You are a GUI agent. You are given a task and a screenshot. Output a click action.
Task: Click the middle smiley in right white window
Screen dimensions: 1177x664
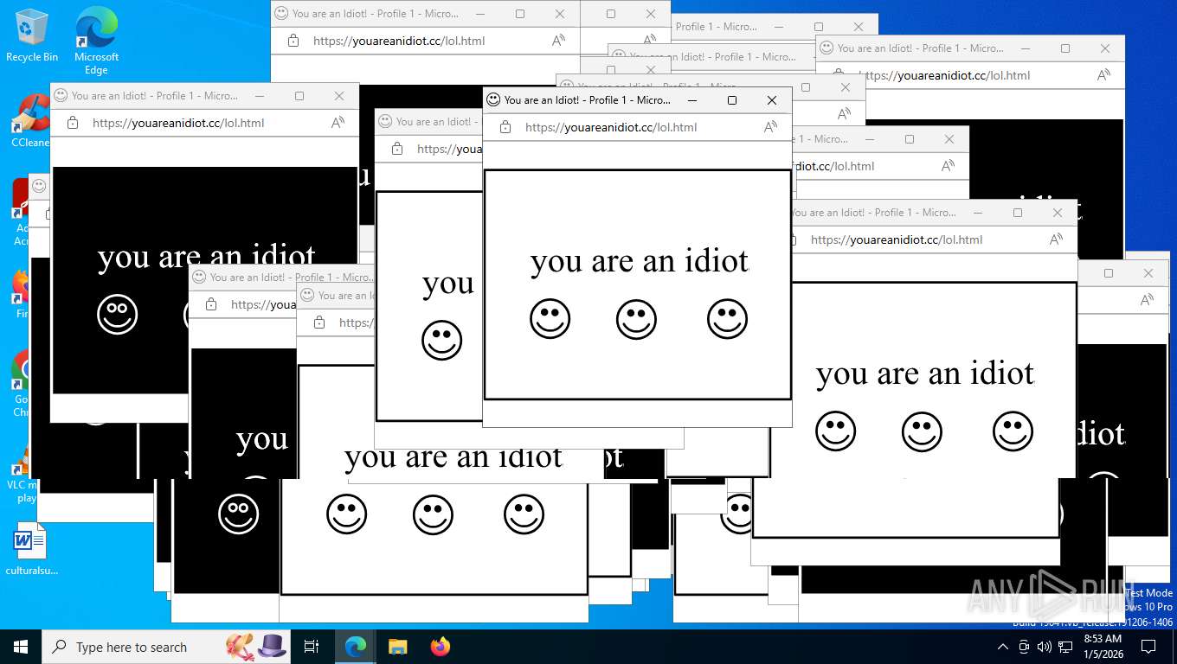[922, 431]
